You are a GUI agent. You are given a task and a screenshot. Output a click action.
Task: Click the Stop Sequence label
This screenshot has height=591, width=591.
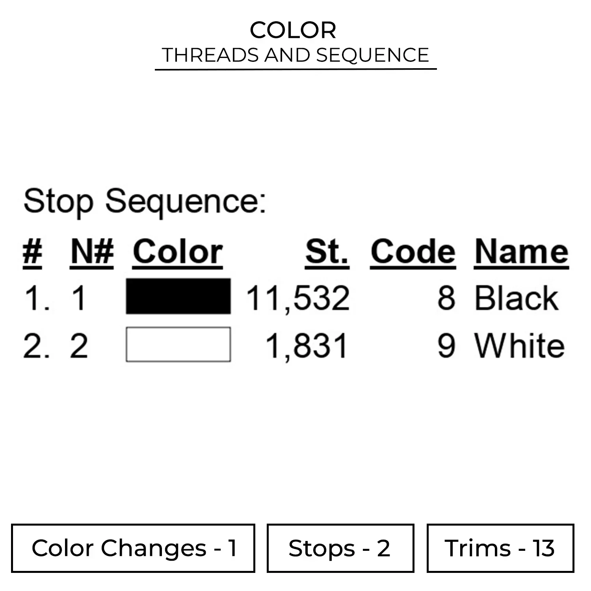(x=145, y=201)
